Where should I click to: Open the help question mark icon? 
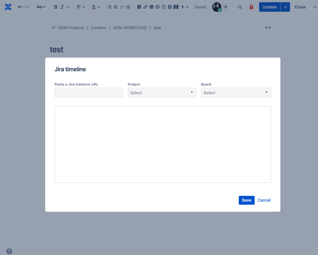[9, 251]
